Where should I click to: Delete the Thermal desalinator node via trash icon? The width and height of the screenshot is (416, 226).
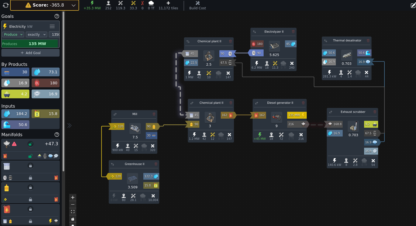368,40
